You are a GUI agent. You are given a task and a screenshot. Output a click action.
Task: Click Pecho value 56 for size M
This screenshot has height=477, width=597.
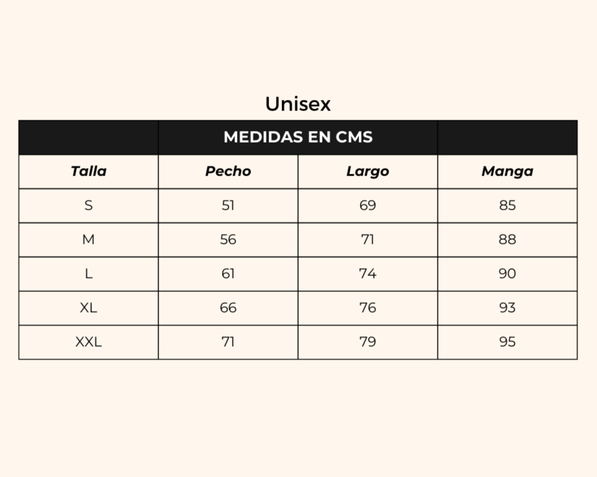pos(228,240)
